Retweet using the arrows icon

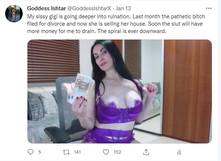pyautogui.click(x=66, y=152)
